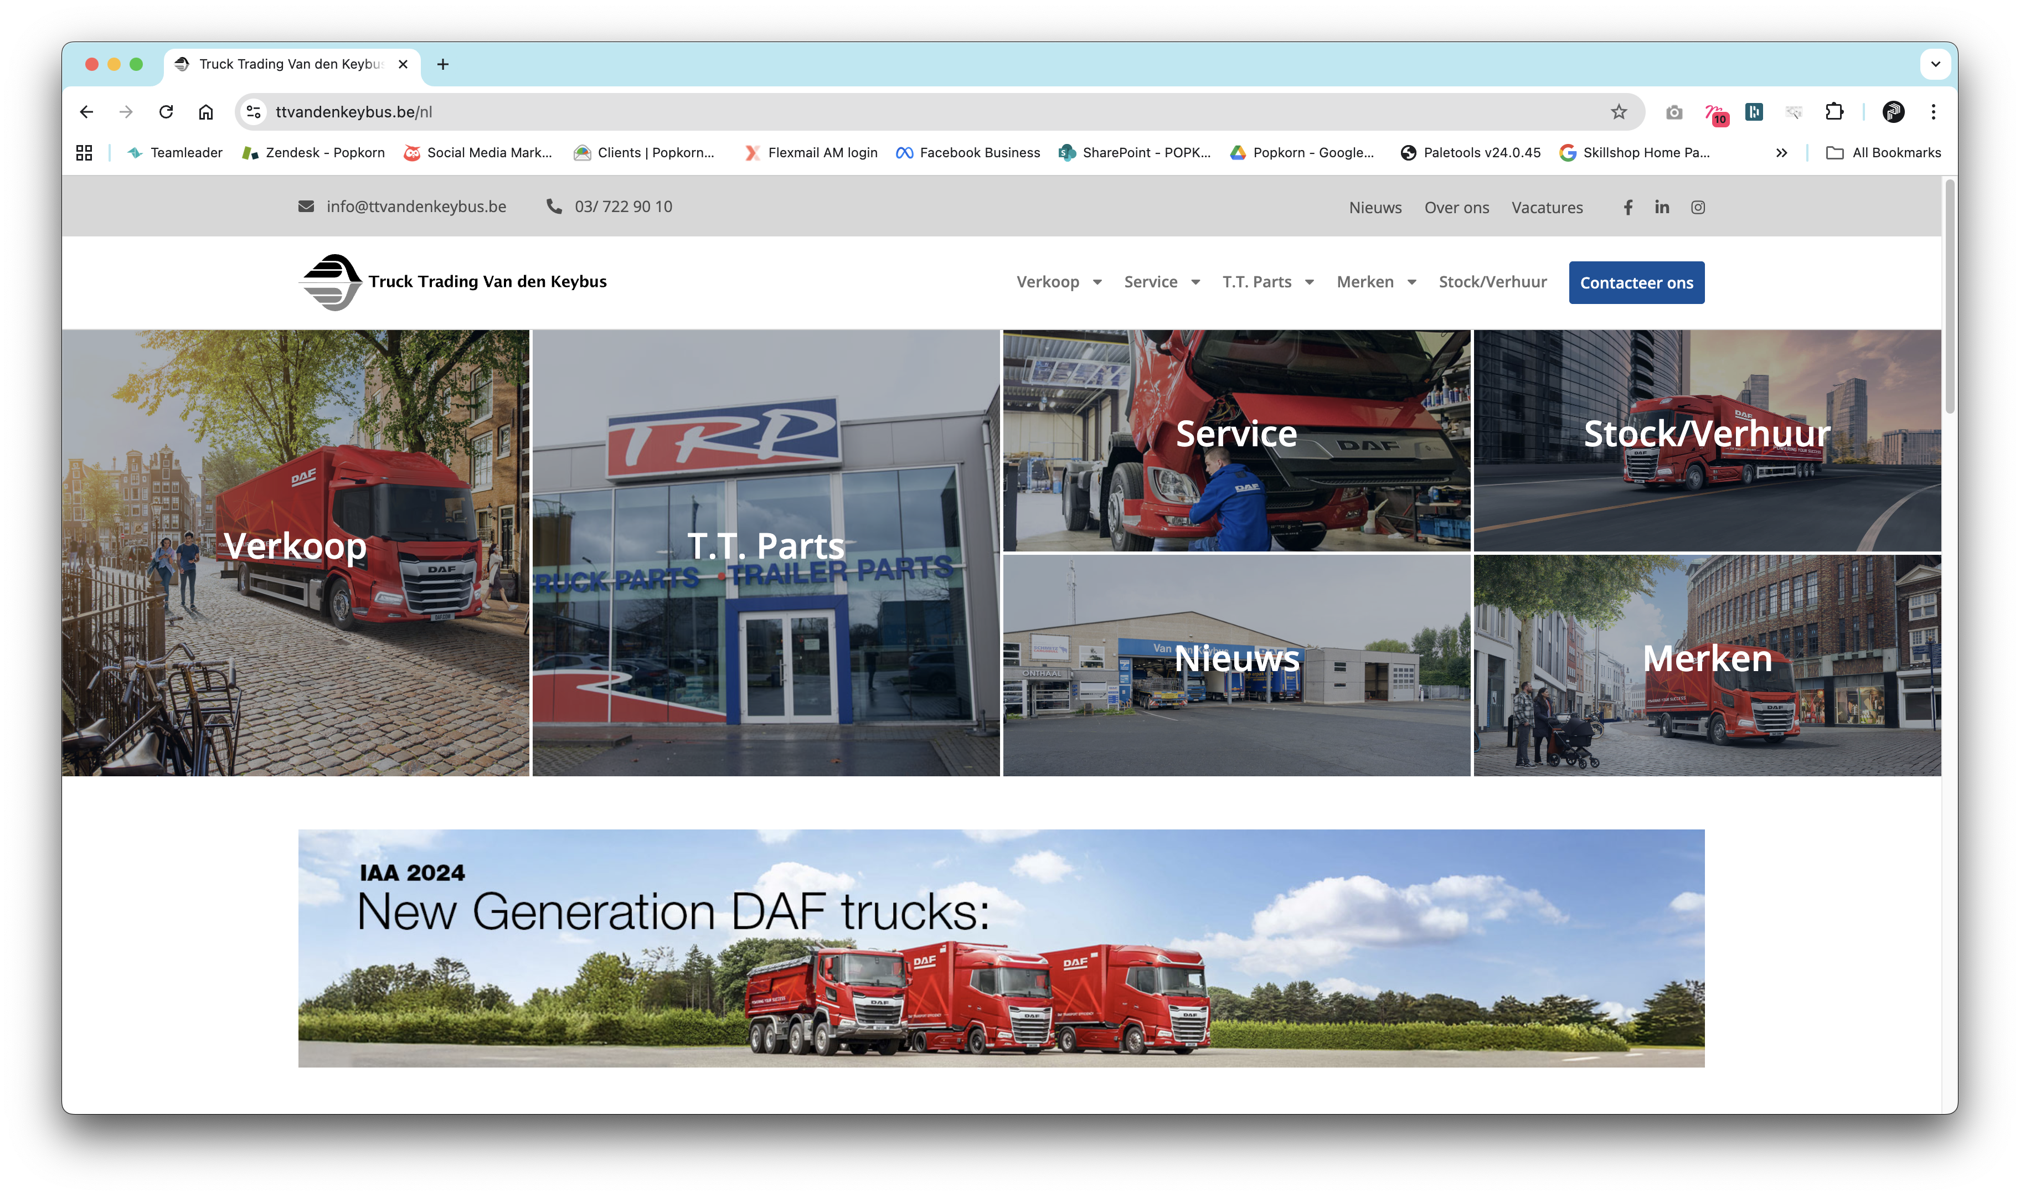Open the T.T. Parts image tile
Image resolution: width=2020 pixels, height=1196 pixels.
pyautogui.click(x=766, y=553)
